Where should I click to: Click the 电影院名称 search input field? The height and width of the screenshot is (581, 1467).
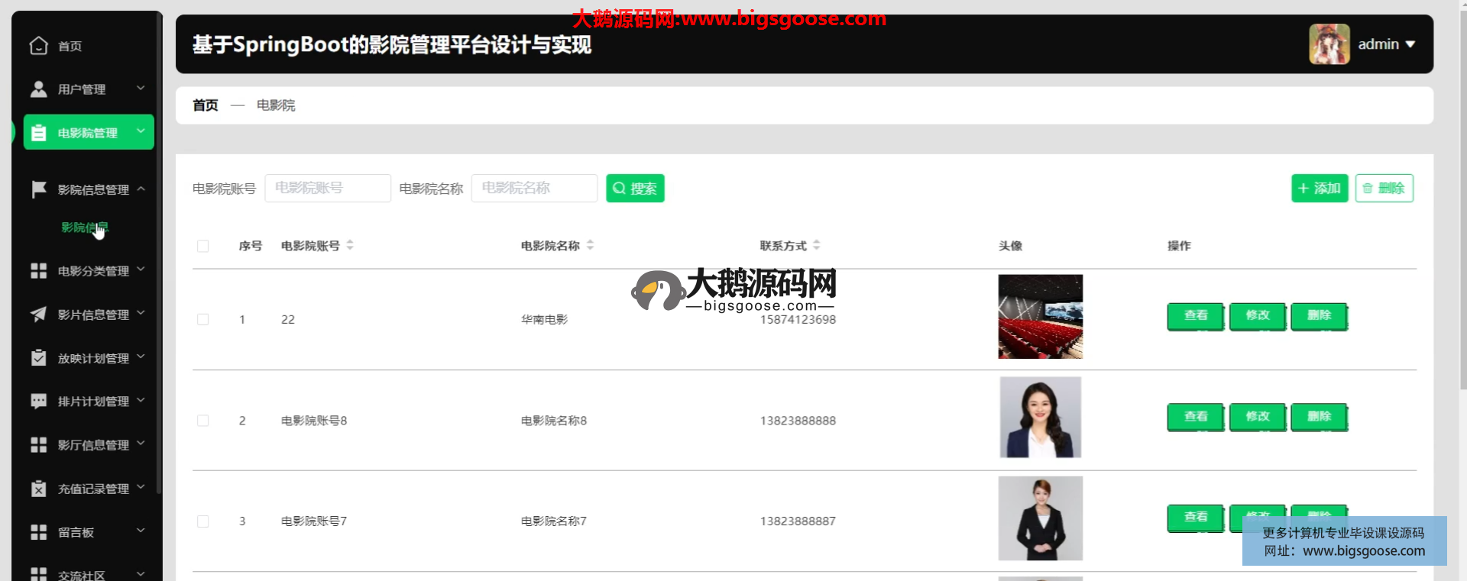pos(534,189)
